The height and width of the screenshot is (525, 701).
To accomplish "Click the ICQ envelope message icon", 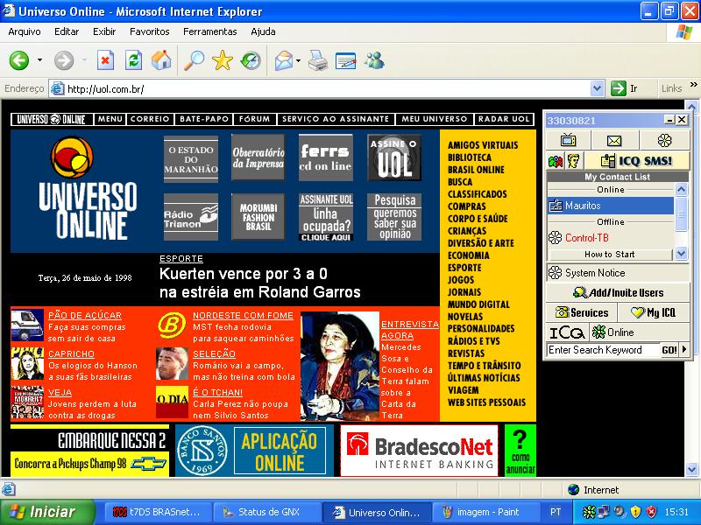I will click(x=614, y=140).
